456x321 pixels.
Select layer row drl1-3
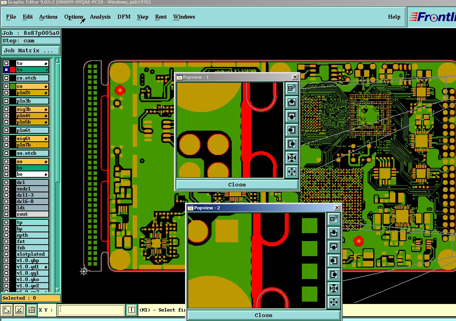pyautogui.click(x=32, y=195)
